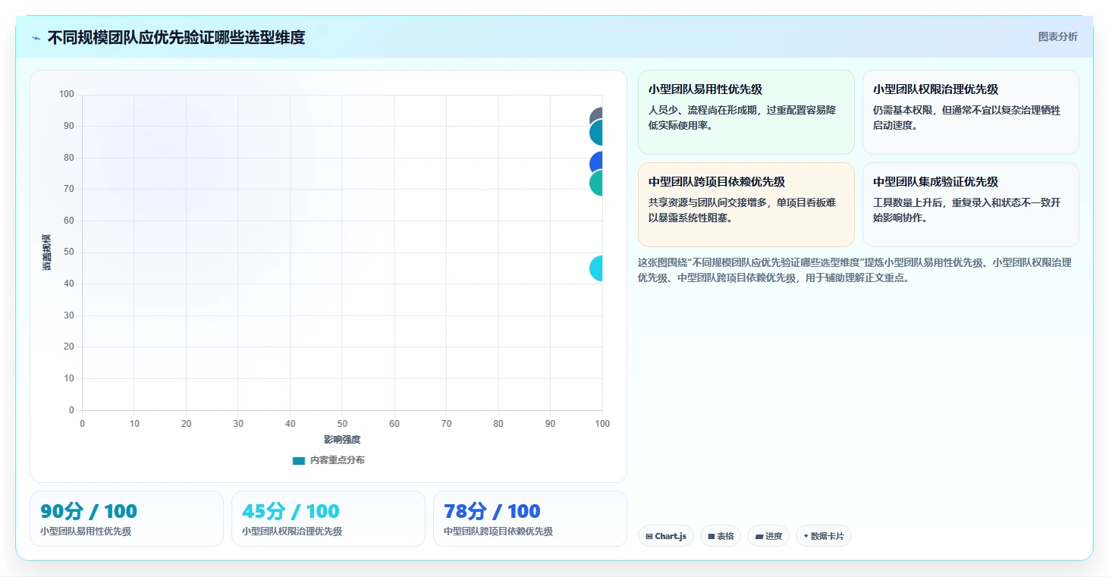Viewport: 1109px width, 577px height.
Task: Click the 数据卡片 tag
Action: (x=823, y=536)
